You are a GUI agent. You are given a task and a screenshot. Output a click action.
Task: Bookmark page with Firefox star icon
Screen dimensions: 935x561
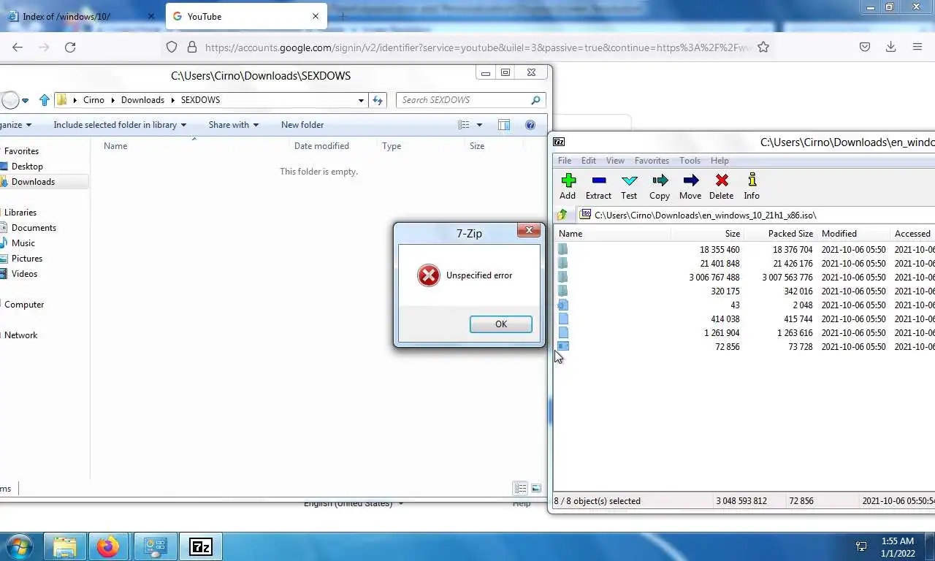pos(763,47)
